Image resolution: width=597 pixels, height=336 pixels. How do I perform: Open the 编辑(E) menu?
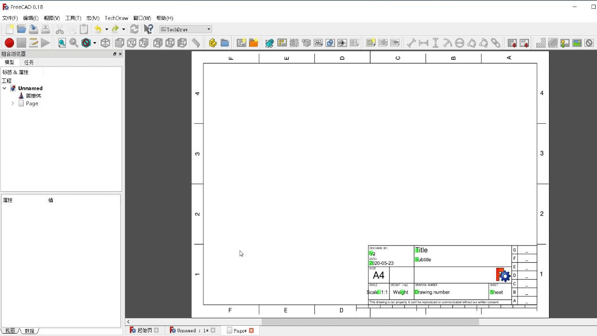(x=31, y=18)
